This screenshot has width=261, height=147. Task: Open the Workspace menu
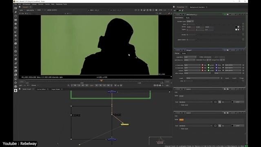pyautogui.click(x=26, y=4)
